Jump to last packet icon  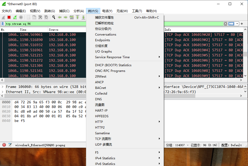(x=83, y=17)
